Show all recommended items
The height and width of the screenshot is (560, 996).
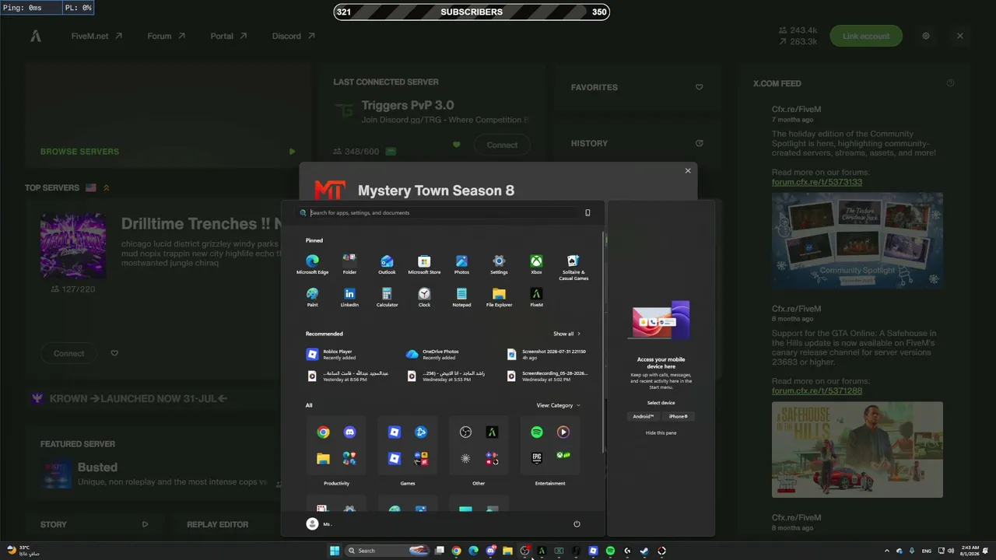pyautogui.click(x=566, y=334)
